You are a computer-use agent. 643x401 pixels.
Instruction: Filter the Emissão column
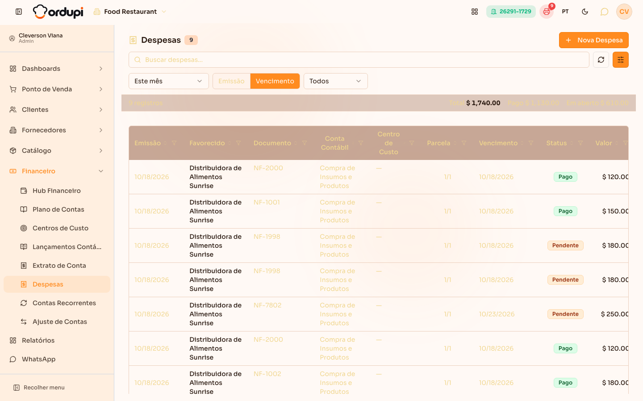point(174,143)
